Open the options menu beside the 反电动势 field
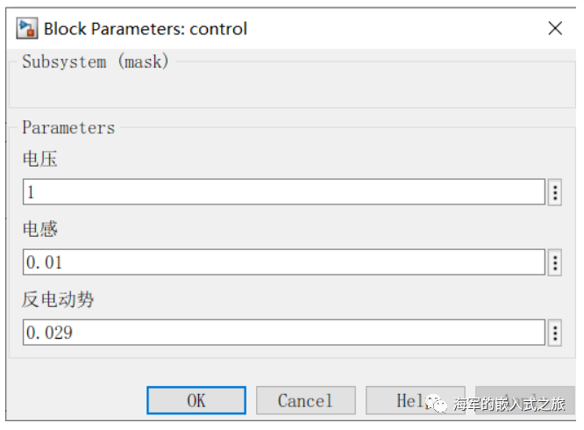 (x=555, y=333)
